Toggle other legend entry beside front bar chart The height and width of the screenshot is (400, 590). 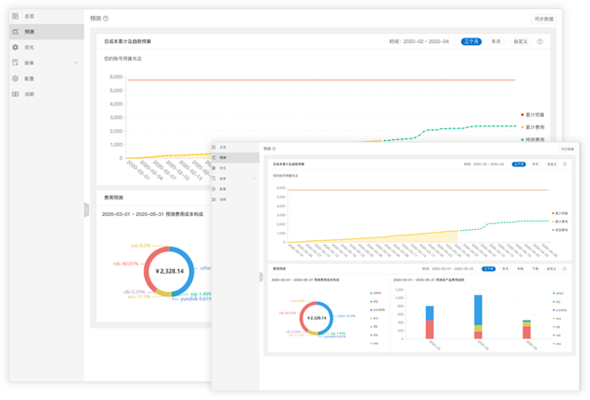558,293
